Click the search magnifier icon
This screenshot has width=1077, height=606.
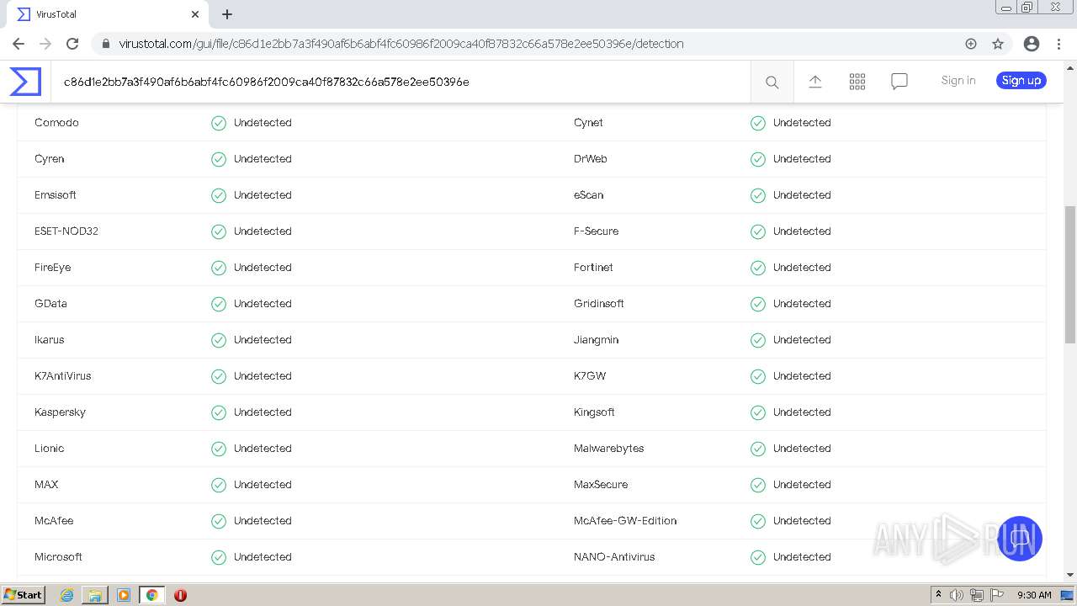click(x=772, y=82)
